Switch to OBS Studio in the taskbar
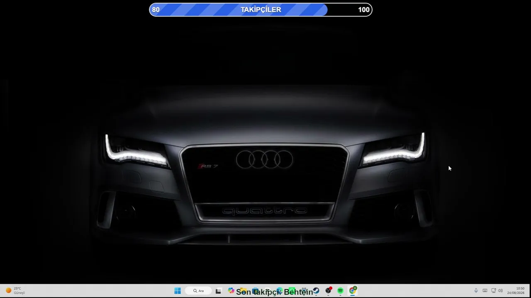Screen dimensions: 531x298 click(328, 291)
